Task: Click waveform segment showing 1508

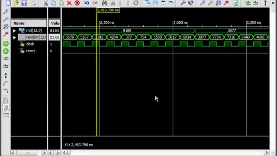Action: (158, 37)
